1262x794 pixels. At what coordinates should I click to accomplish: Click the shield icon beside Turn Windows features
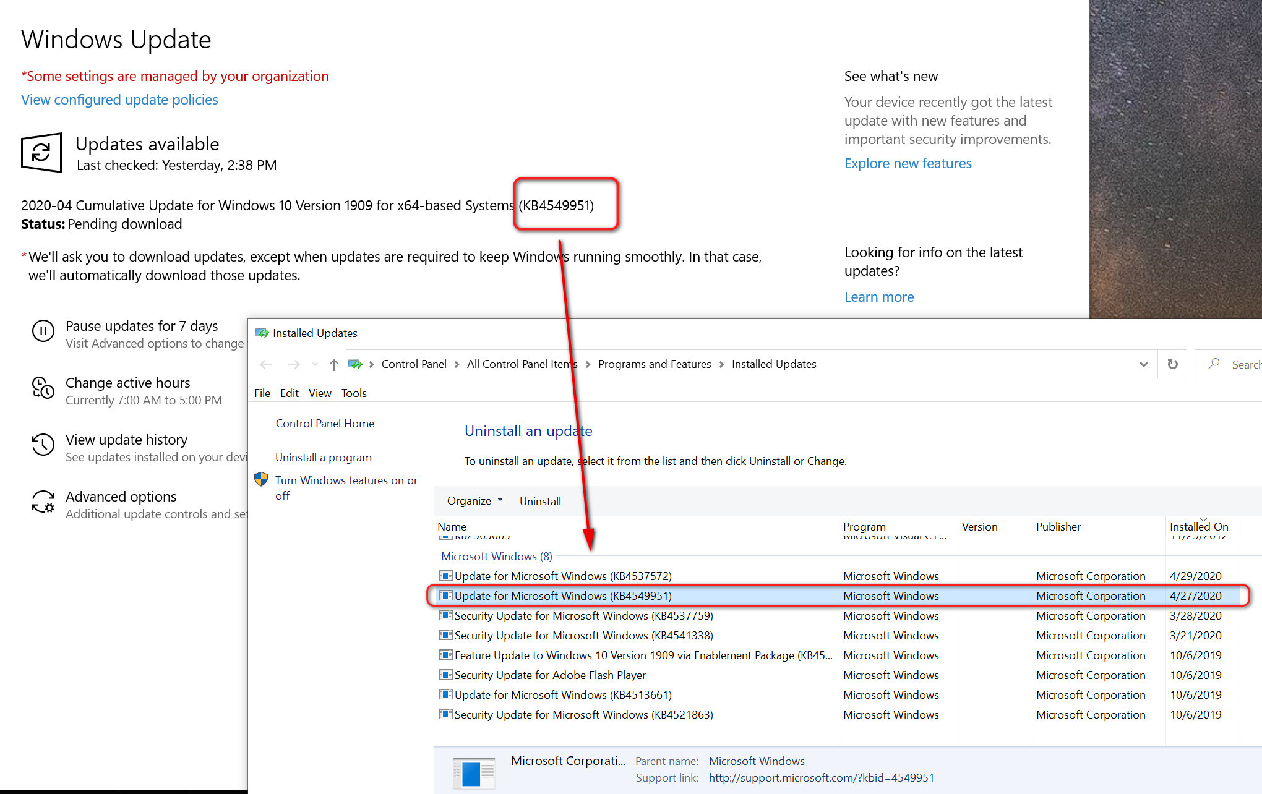[x=262, y=479]
